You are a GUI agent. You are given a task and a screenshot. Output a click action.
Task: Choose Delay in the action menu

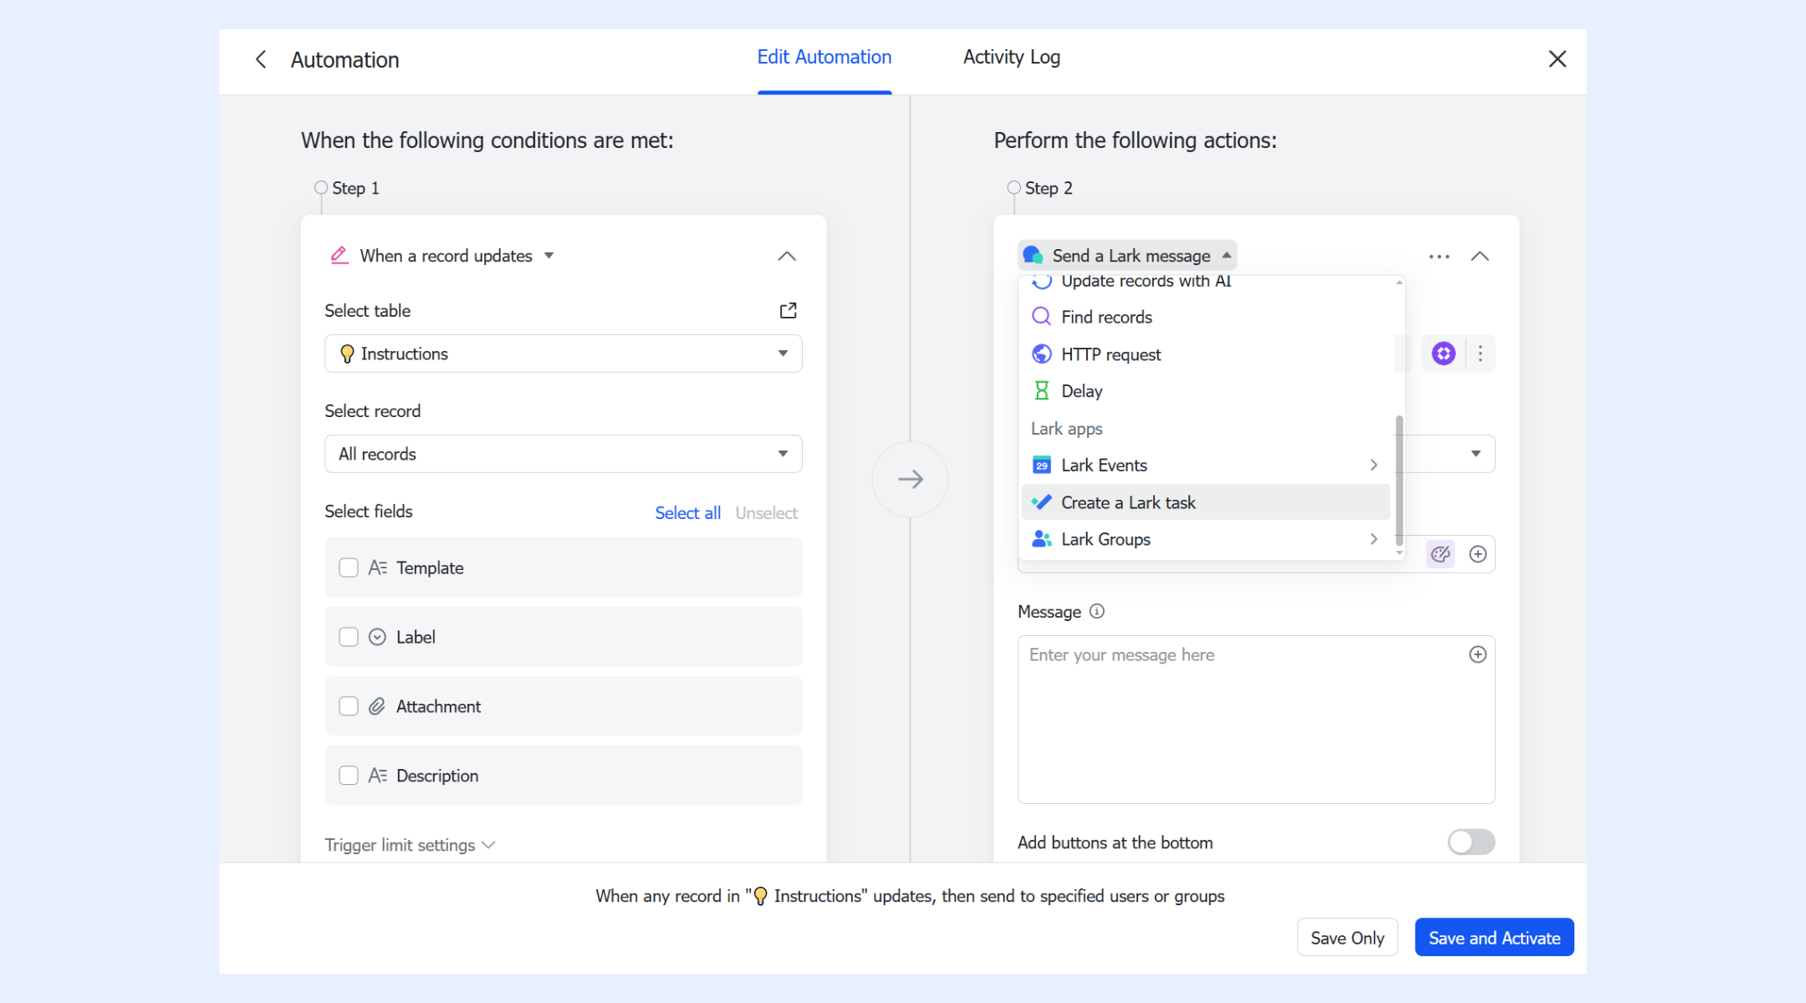(1206, 391)
